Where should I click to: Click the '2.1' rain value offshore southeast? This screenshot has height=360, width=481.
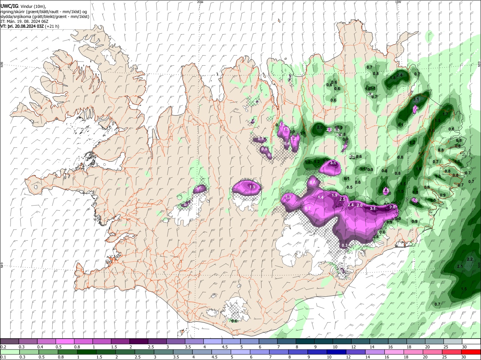[x=460, y=266]
